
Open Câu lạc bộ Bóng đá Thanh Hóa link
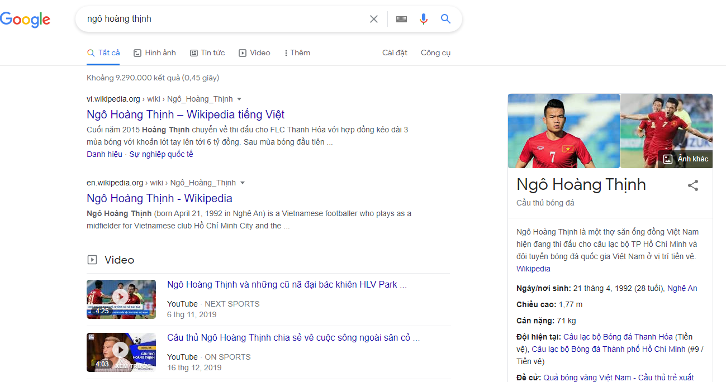618,337
